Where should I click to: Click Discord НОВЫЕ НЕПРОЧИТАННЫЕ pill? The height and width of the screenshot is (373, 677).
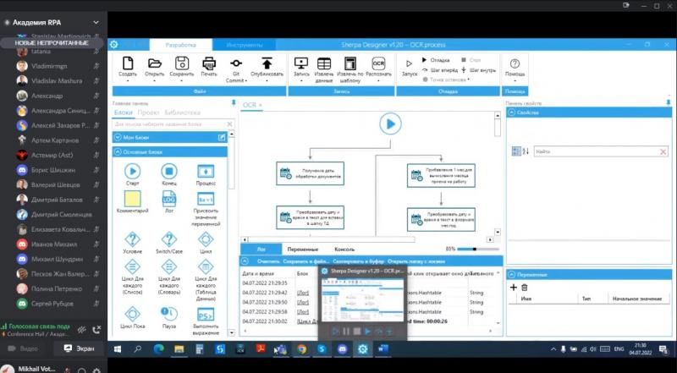tap(52, 43)
